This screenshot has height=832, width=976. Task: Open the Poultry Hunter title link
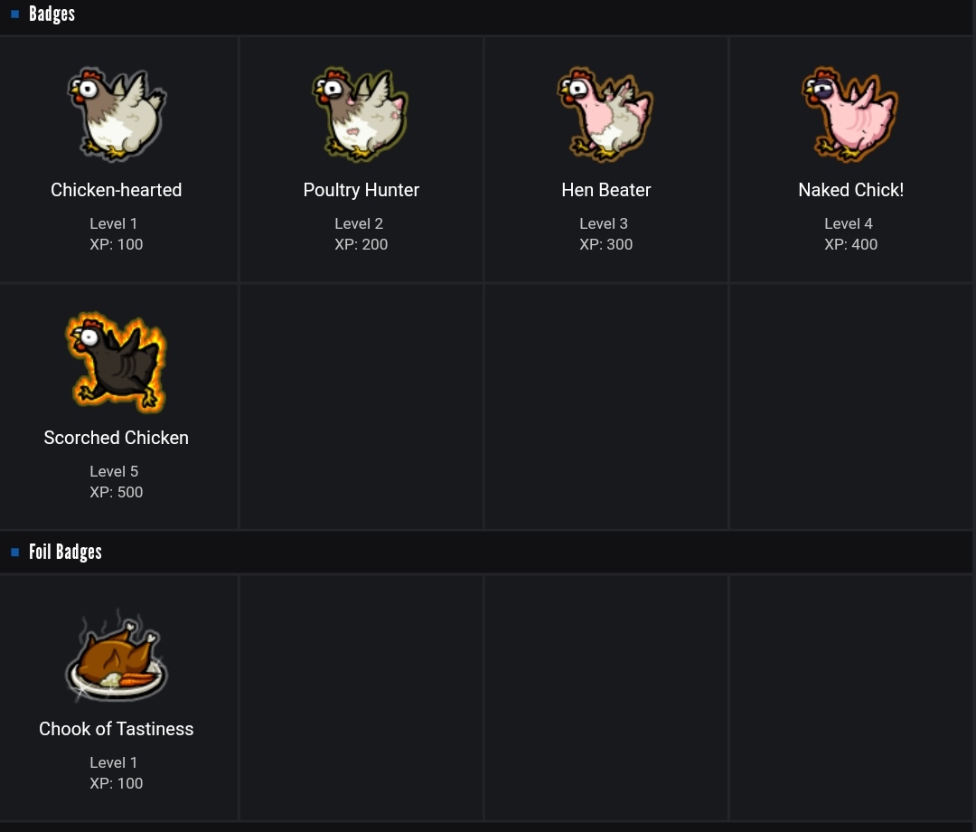pos(361,190)
